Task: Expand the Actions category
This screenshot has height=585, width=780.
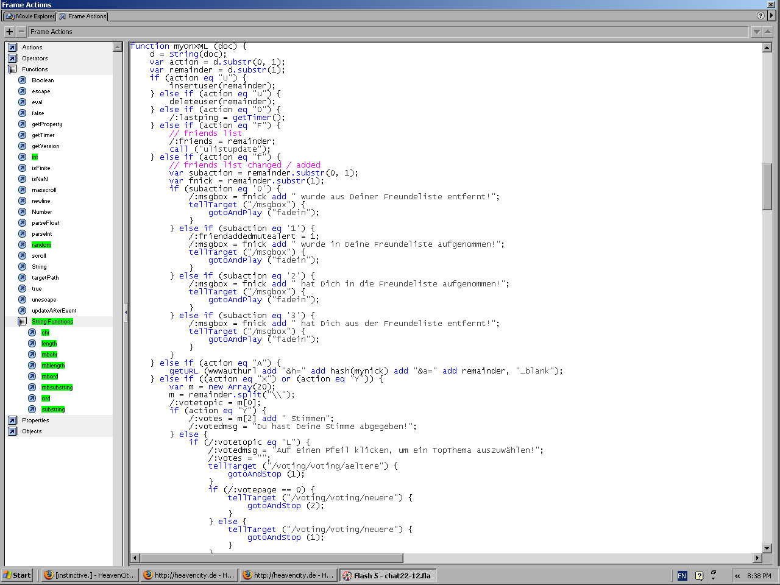Action: 12,48
